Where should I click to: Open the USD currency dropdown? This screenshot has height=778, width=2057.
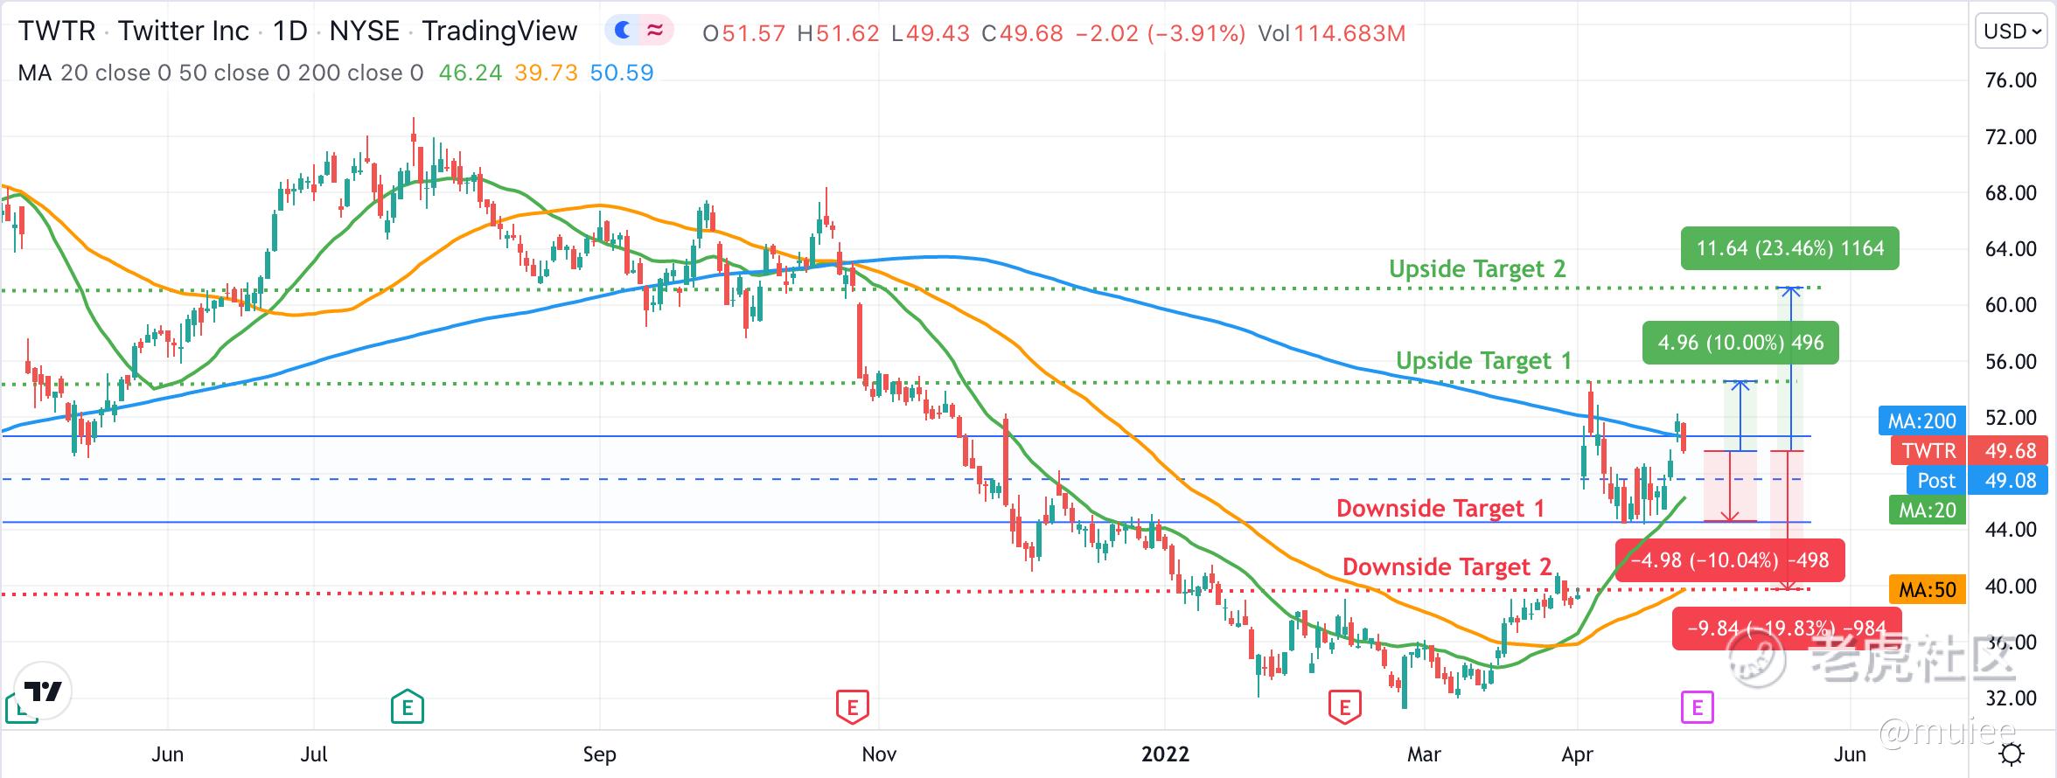(2012, 31)
